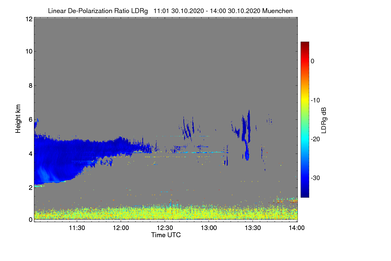
Task: Click the plot title 'Linear De-Polarization Ratio LDRg'
Action: click(98, 11)
